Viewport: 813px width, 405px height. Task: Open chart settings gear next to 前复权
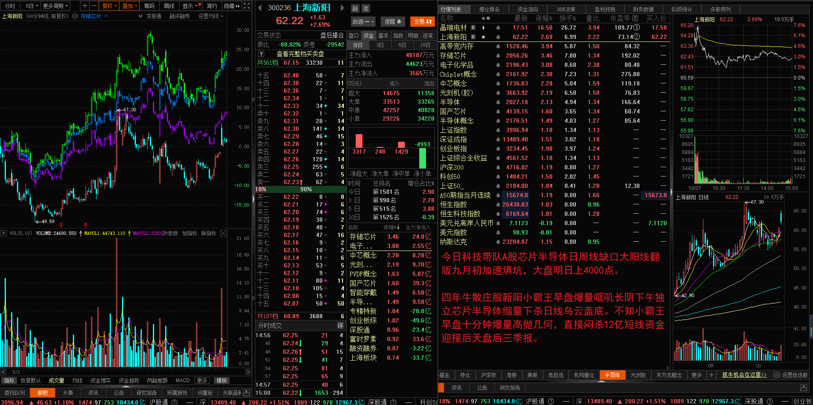[x=75, y=16]
